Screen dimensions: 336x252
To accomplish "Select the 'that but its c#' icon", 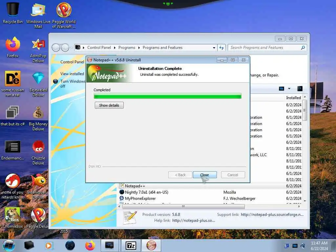I will point(12,116).
